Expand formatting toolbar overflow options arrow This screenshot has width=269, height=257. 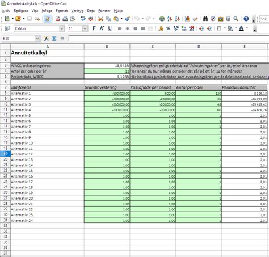click(x=255, y=29)
